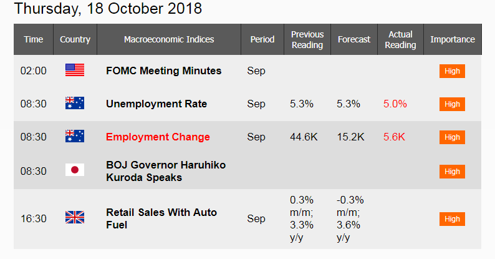The image size is (495, 259).
Task: Click High badge for BOJ Governor row
Action: click(x=452, y=172)
